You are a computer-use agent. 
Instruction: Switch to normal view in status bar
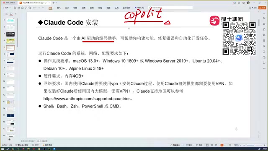(x=207, y=145)
